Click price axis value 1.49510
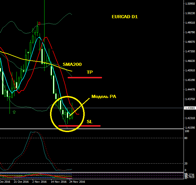The image size is (196, 185). click(x=190, y=23)
